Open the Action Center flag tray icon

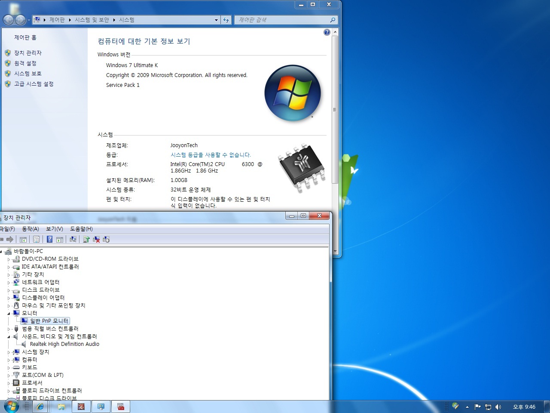pyautogui.click(x=477, y=407)
